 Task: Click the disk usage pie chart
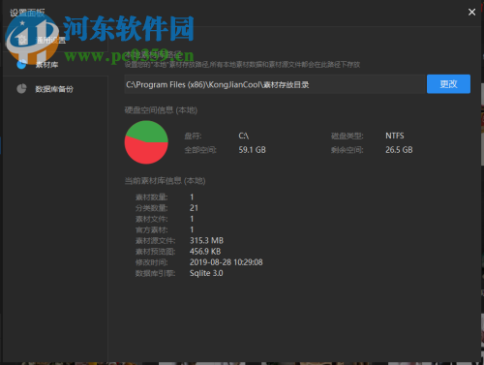[146, 142]
